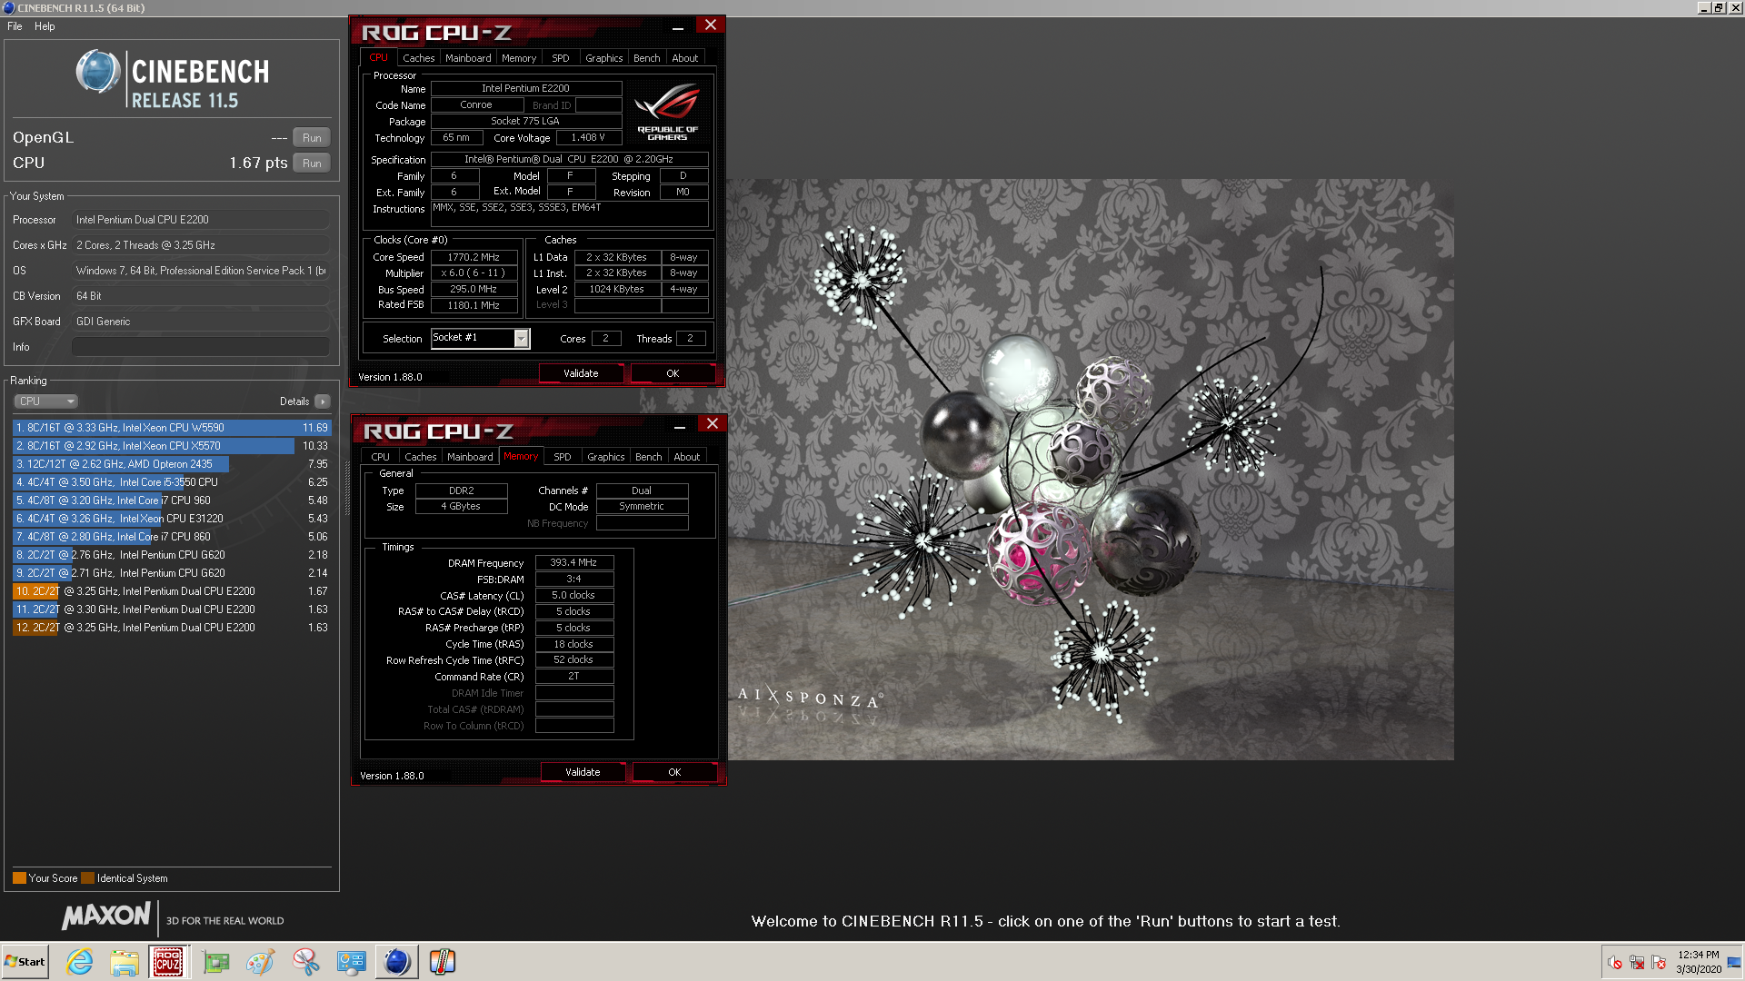Close the lower ROG CPU-Z memory window
This screenshot has width=1745, height=981.
(x=713, y=424)
